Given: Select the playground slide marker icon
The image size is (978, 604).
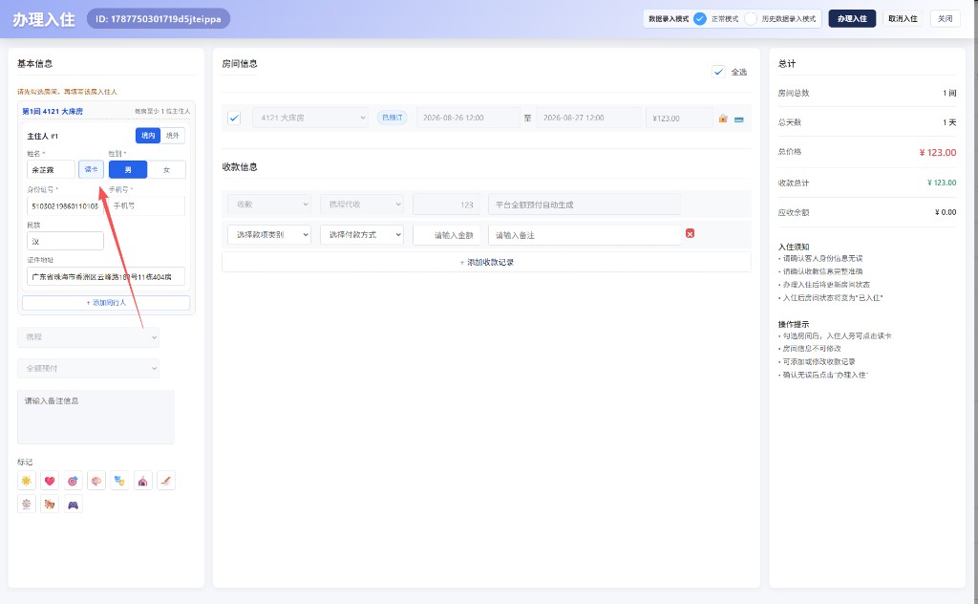Looking at the screenshot, I should [166, 481].
